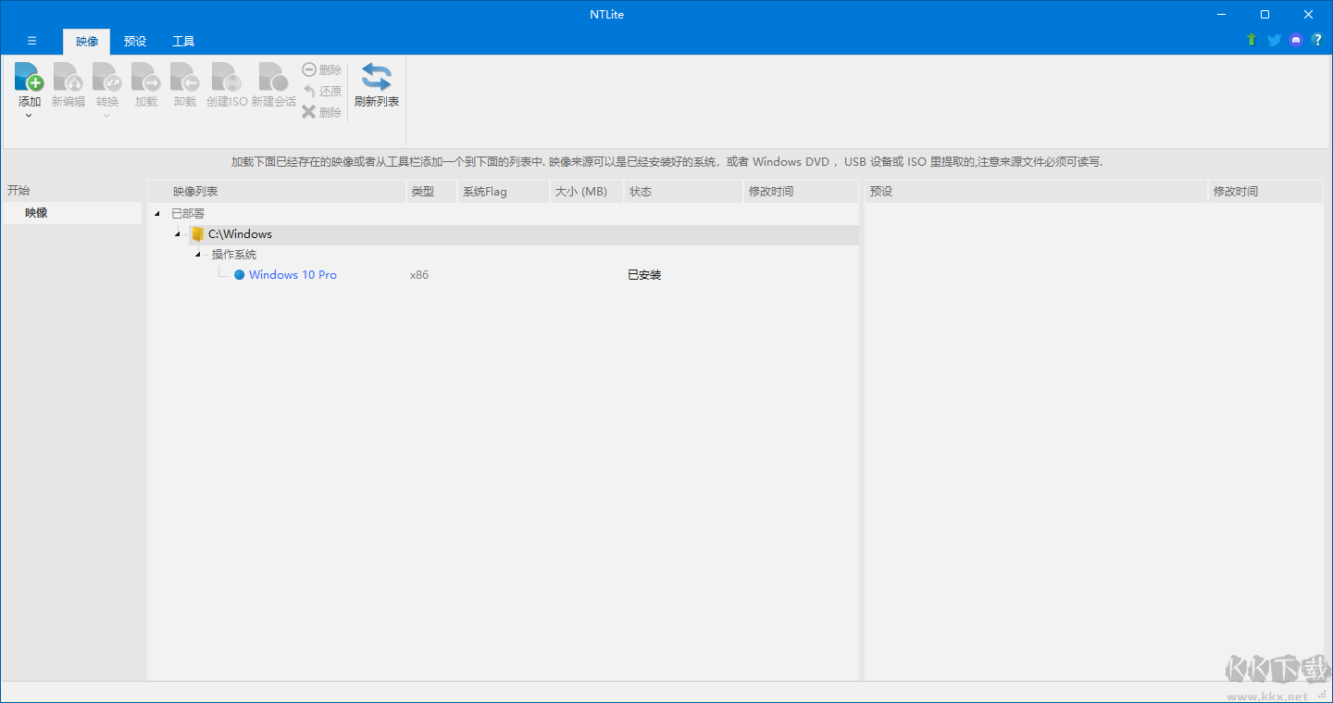The height and width of the screenshot is (703, 1333).
Task: Collapse the C:\Windows tree node
Action: [x=178, y=234]
